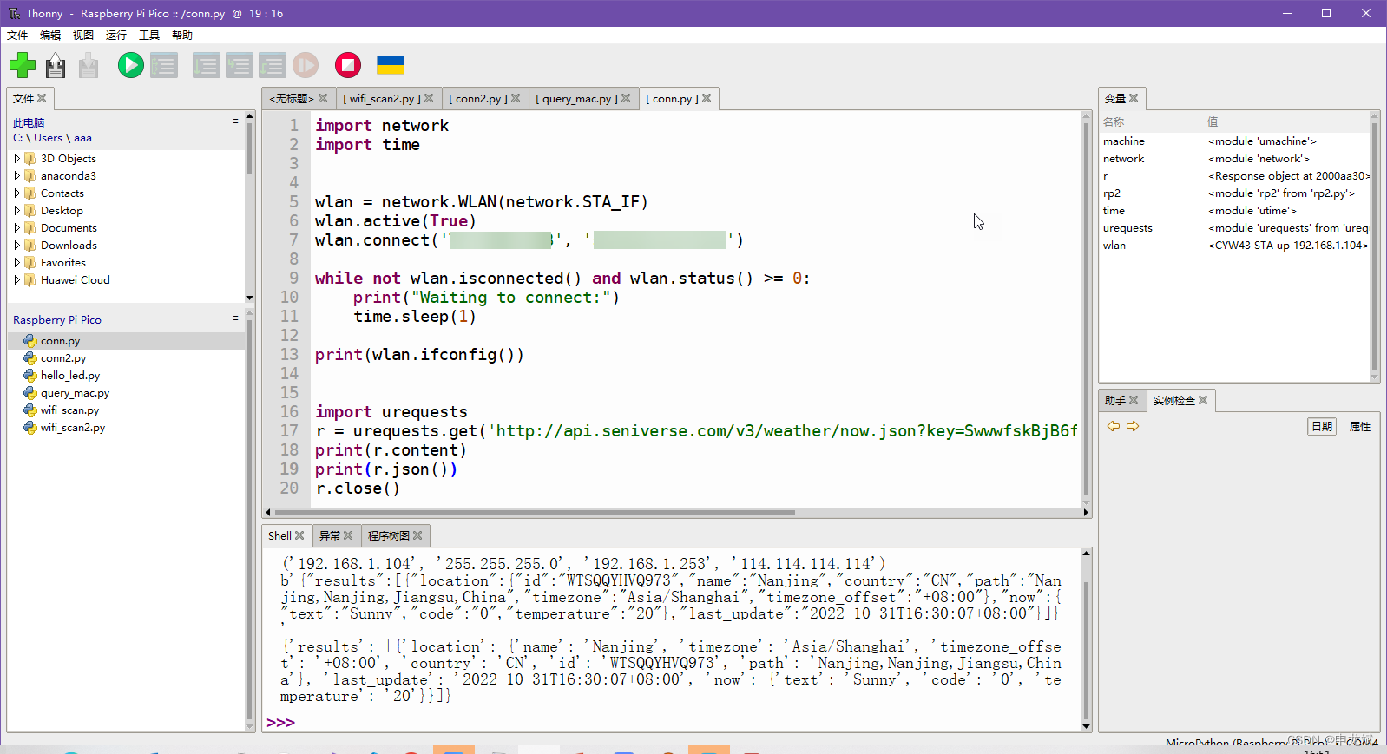Select the conn.py file icon on the Pico
The width and height of the screenshot is (1387, 754).
[30, 341]
